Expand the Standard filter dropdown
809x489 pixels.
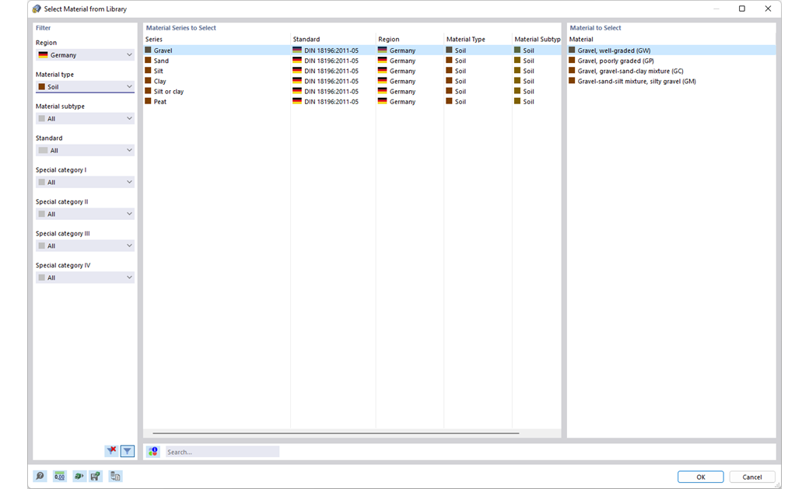click(x=85, y=151)
